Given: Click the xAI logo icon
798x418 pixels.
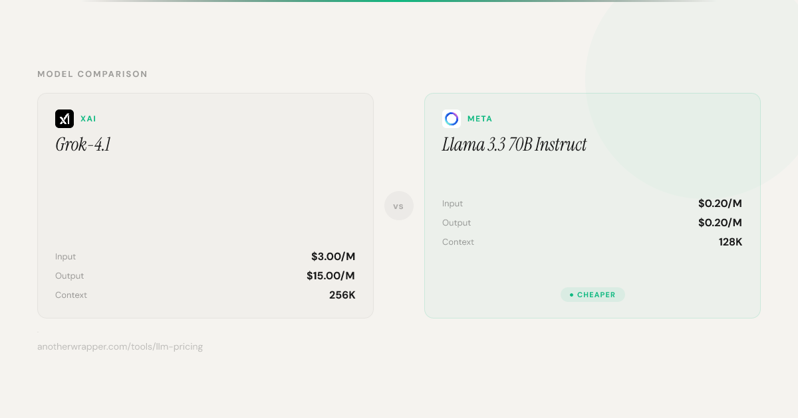Looking at the screenshot, I should tap(65, 119).
